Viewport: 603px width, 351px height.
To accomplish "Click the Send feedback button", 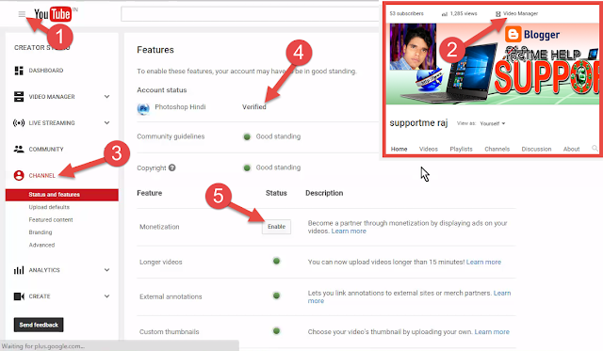I will 39,325.
